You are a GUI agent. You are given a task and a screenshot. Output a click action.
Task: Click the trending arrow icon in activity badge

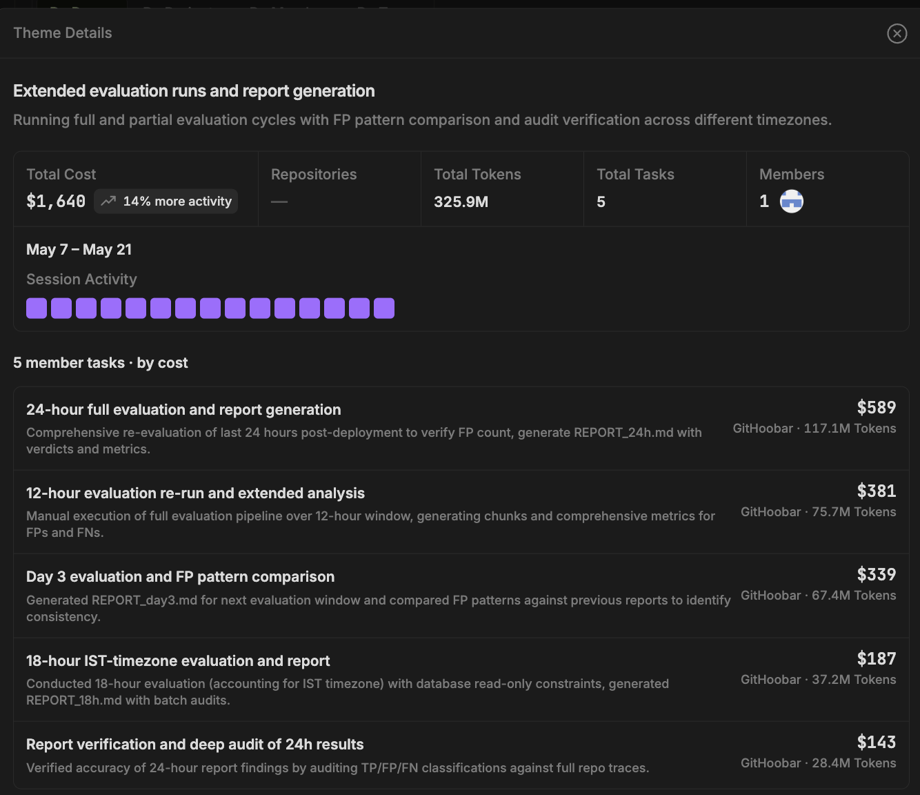click(108, 202)
